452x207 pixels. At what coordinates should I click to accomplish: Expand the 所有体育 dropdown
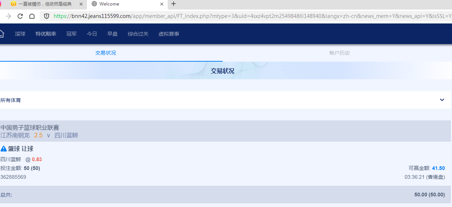point(225,100)
